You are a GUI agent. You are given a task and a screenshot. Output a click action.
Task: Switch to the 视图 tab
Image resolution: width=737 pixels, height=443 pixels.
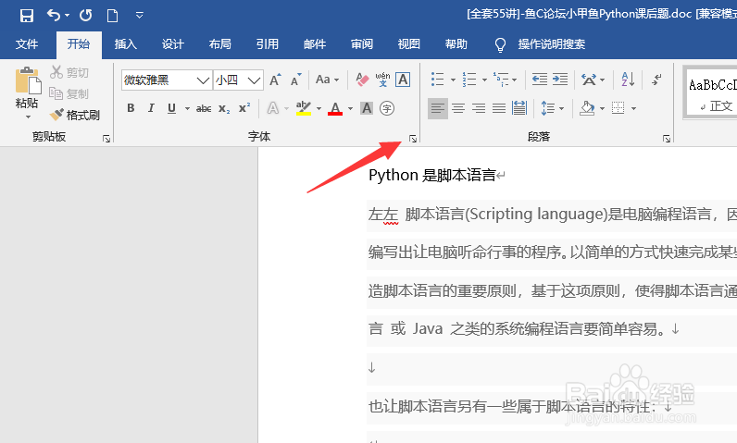[x=409, y=44]
